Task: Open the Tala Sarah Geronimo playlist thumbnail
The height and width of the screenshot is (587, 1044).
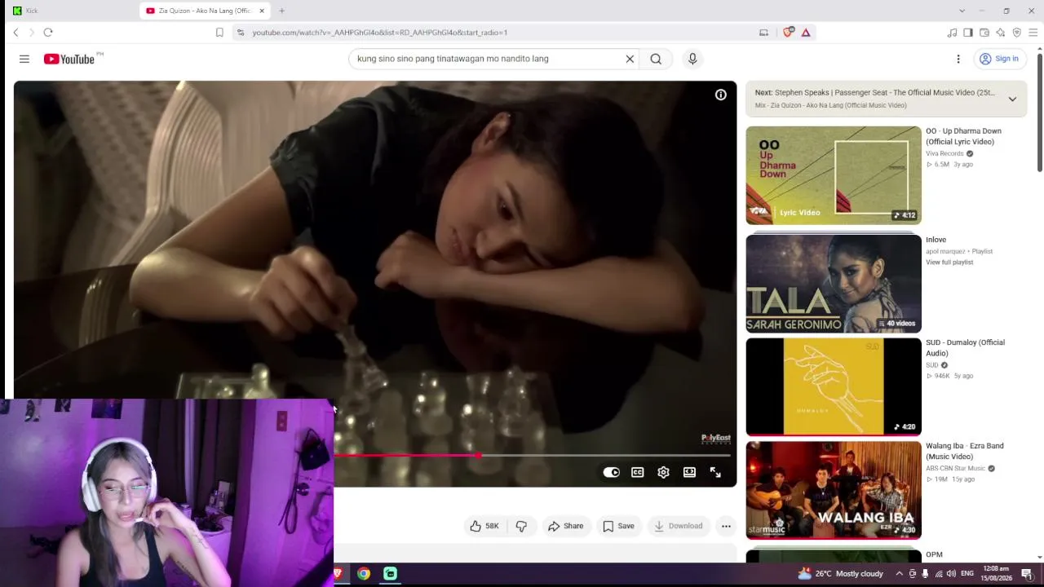Action: [x=834, y=284]
